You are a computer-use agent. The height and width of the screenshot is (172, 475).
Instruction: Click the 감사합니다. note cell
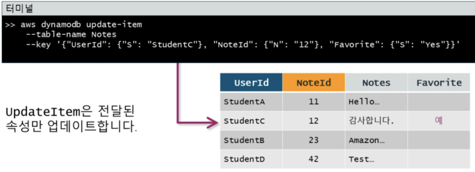pos(376,121)
